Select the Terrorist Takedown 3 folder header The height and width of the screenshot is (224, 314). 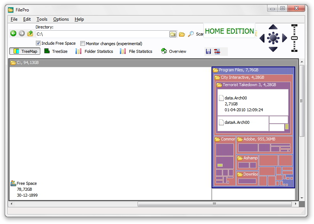click(x=253, y=85)
